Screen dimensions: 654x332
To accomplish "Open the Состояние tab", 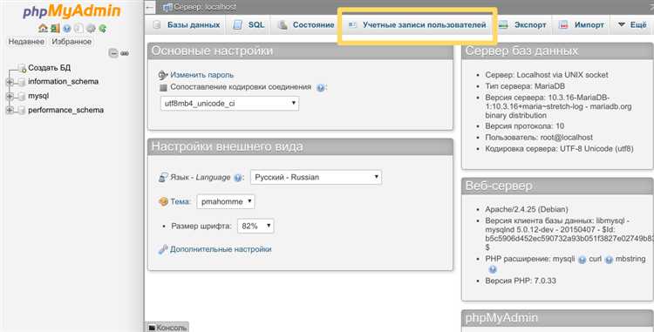I will click(306, 25).
